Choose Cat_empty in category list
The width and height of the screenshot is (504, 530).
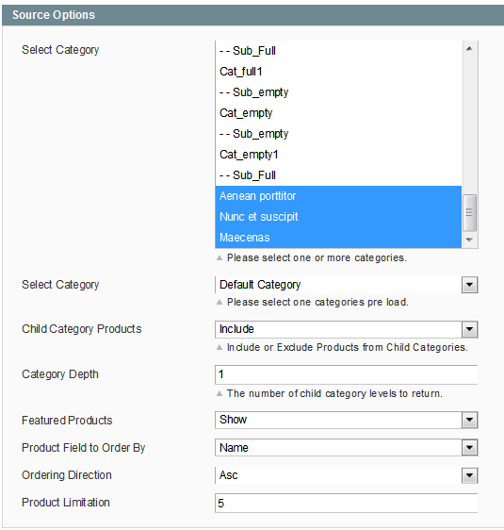(x=338, y=113)
